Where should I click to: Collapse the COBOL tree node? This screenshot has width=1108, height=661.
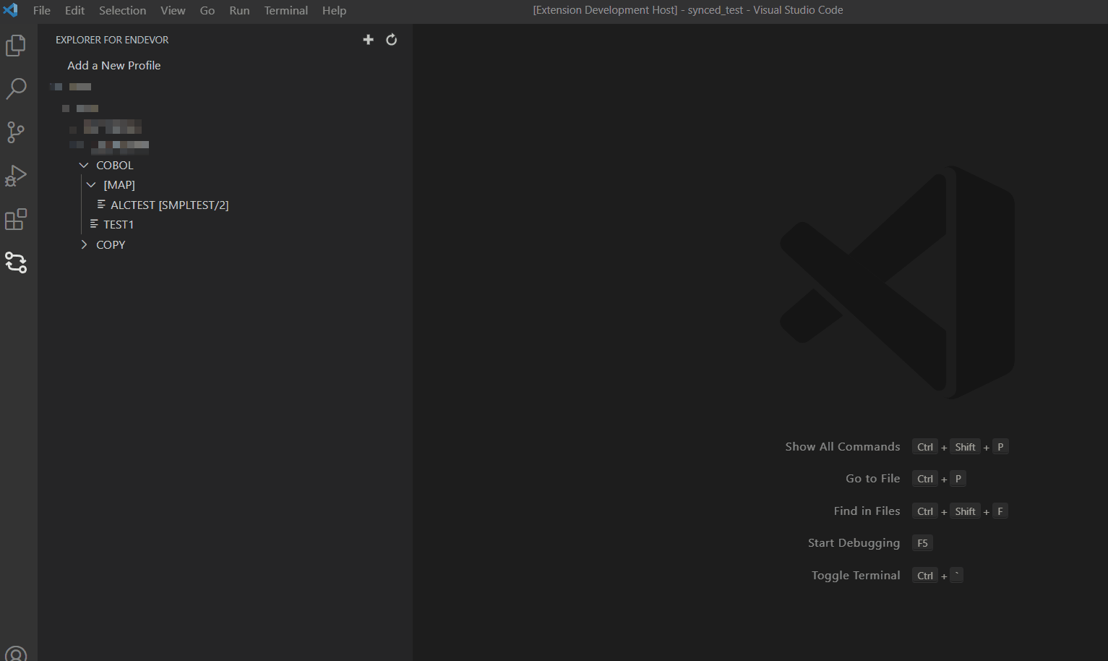coord(84,166)
